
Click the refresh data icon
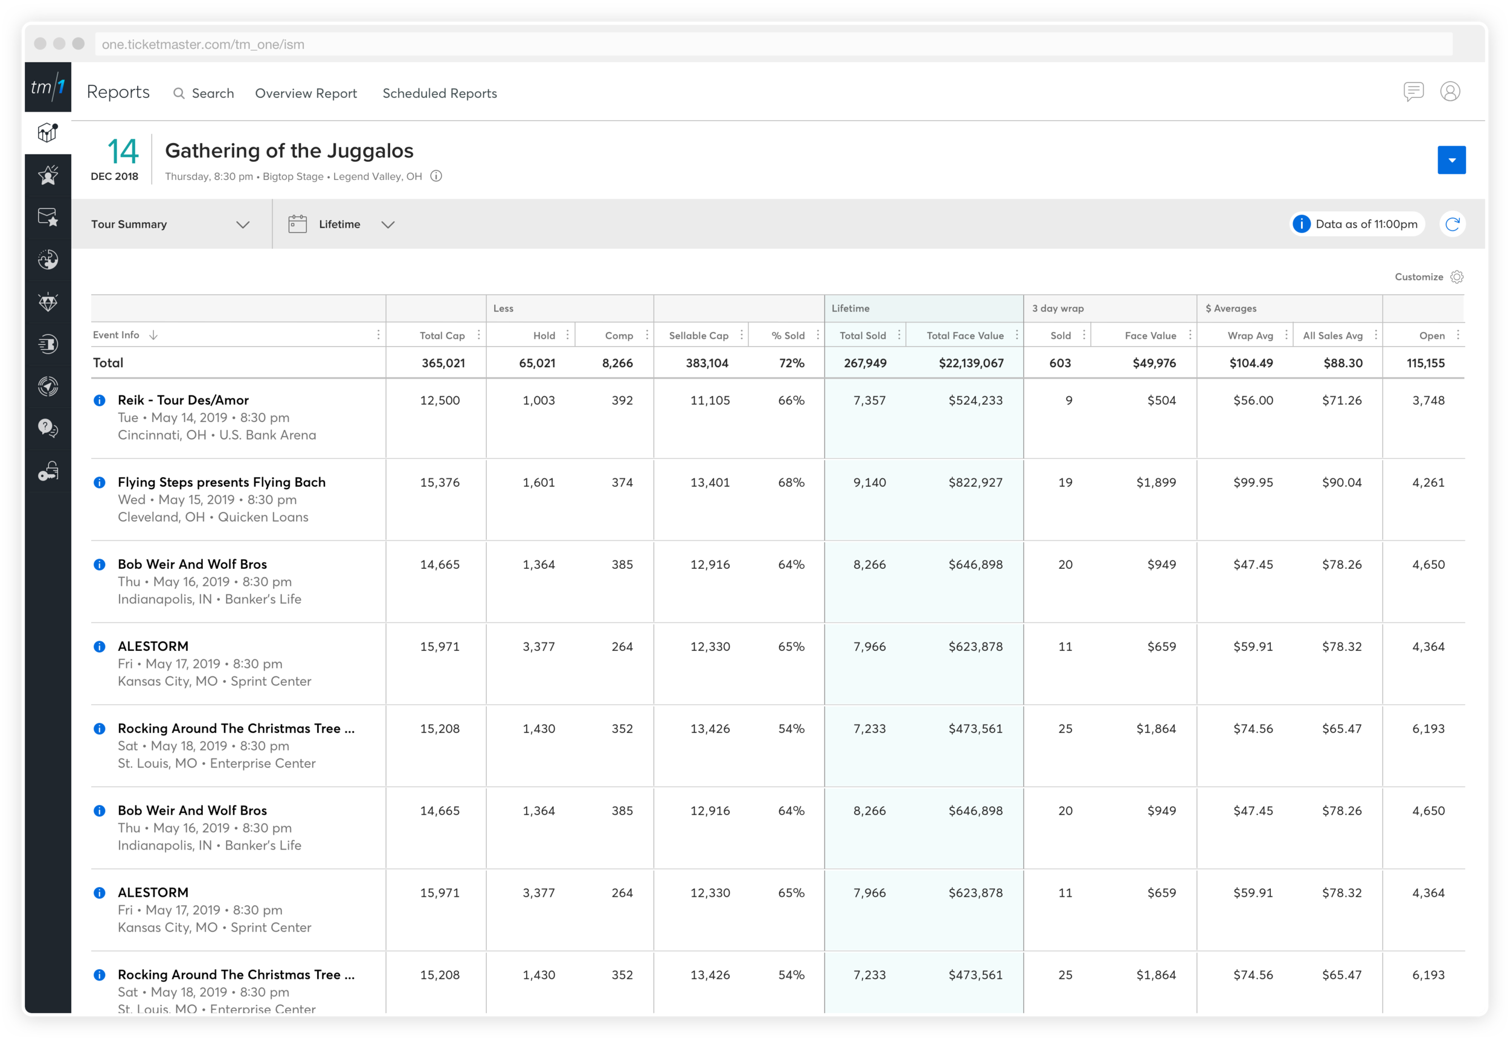(1452, 225)
